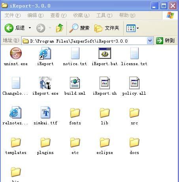Click the Address (地址) label
Image resolution: width=179 pixels, height=182 pixels.
pos(11,40)
